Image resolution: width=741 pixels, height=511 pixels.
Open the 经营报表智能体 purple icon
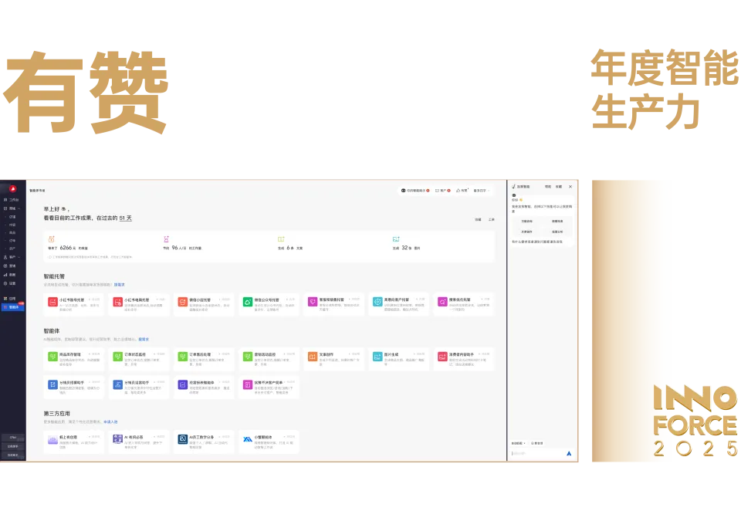tap(183, 384)
